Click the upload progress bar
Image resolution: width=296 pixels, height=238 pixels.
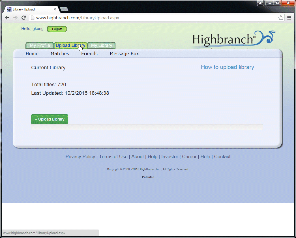coord(147,127)
